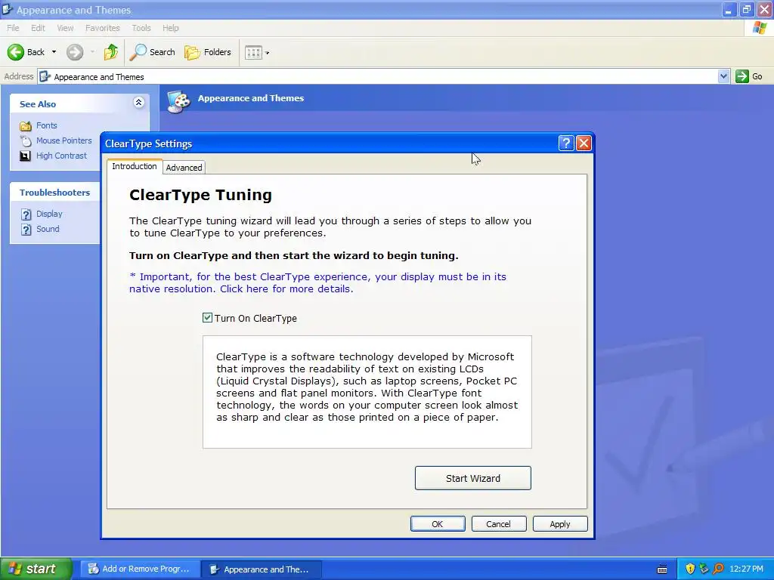
Task: Uncheck Turn On ClearType checkbox
Action: (x=207, y=318)
